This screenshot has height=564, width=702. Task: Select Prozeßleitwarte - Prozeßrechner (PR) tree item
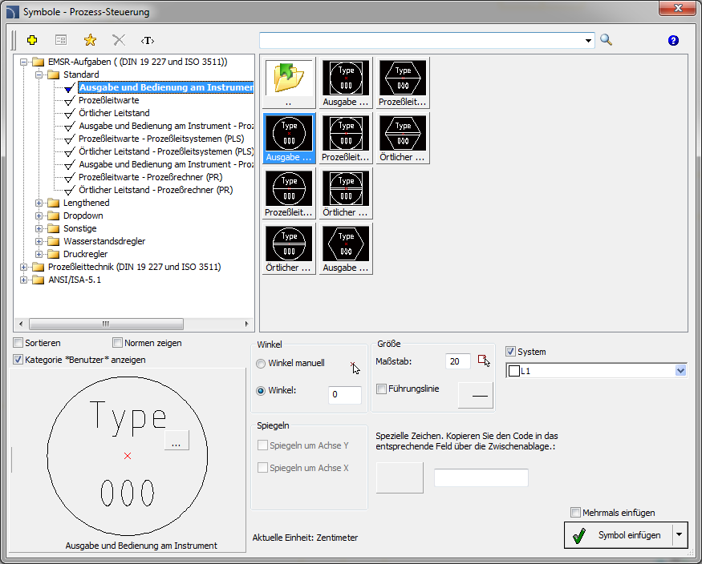150,177
